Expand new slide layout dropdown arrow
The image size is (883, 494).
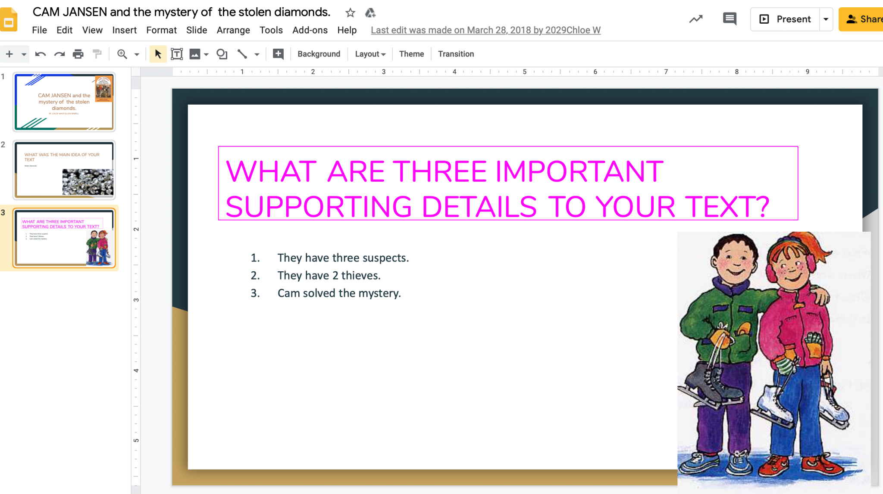click(24, 54)
